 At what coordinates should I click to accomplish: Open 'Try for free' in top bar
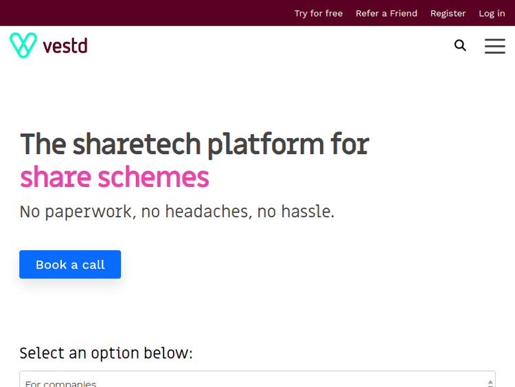click(319, 13)
